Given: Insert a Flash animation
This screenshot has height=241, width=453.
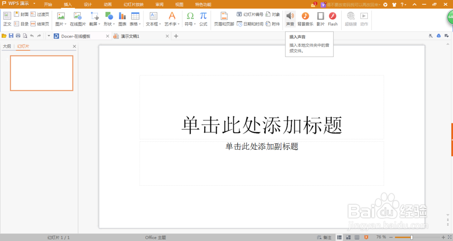Looking at the screenshot, I should tap(333, 19).
